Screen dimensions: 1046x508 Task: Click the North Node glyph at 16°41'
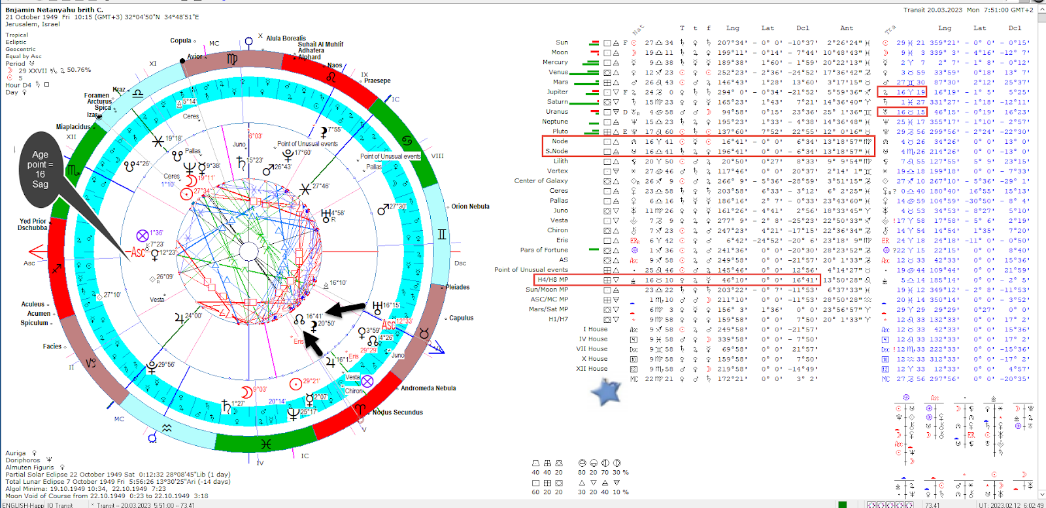coord(299,319)
